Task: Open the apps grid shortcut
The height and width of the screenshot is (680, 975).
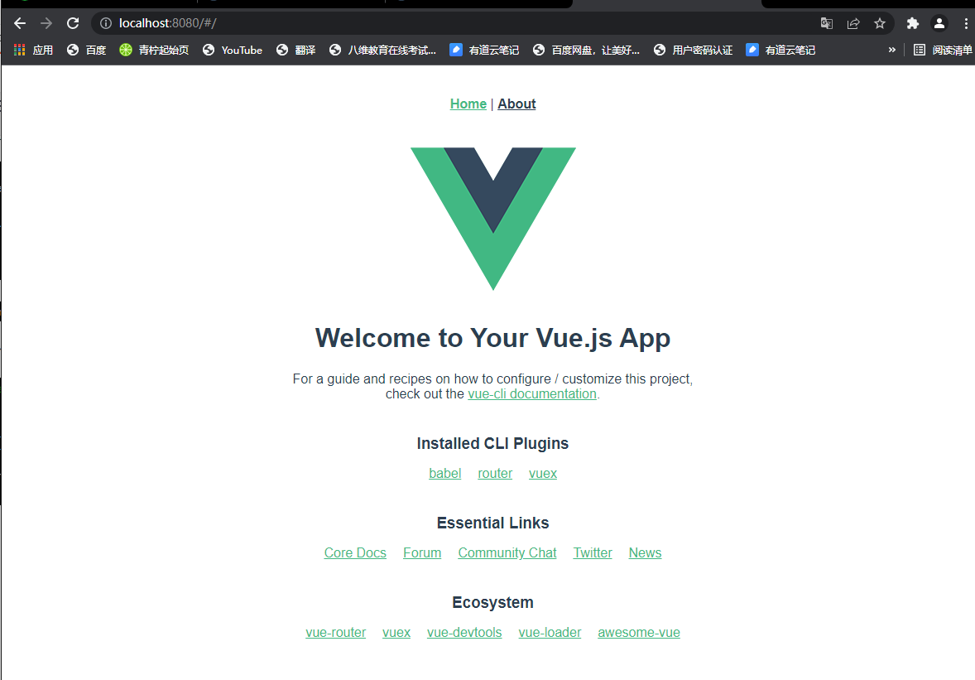Action: pyautogui.click(x=34, y=51)
